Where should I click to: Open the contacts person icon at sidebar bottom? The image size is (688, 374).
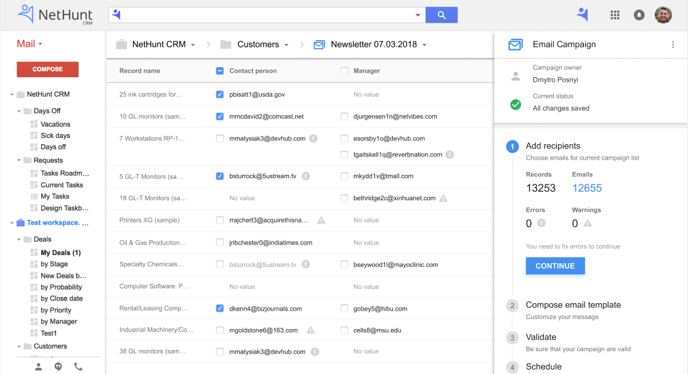pyautogui.click(x=39, y=367)
